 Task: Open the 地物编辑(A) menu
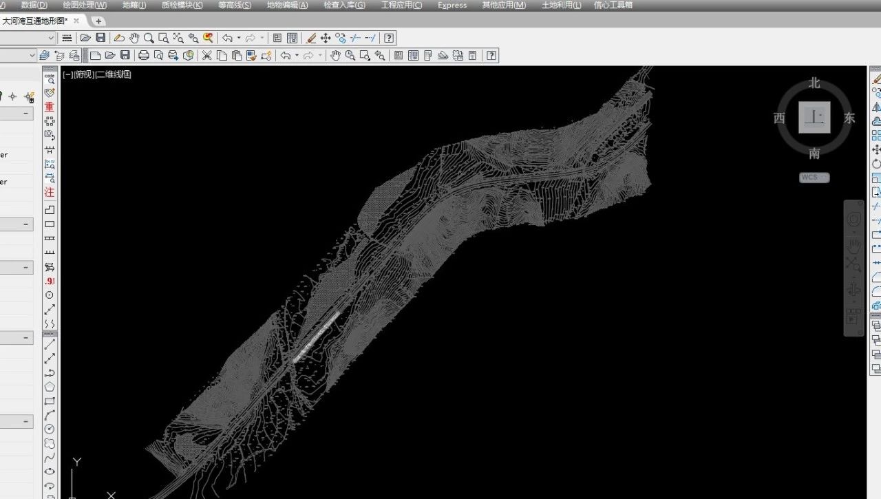click(x=287, y=5)
